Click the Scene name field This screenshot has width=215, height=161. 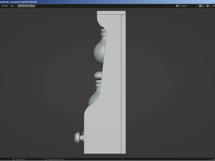188,6
